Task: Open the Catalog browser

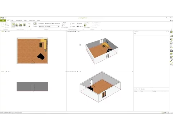Action: [x=41, y=23]
